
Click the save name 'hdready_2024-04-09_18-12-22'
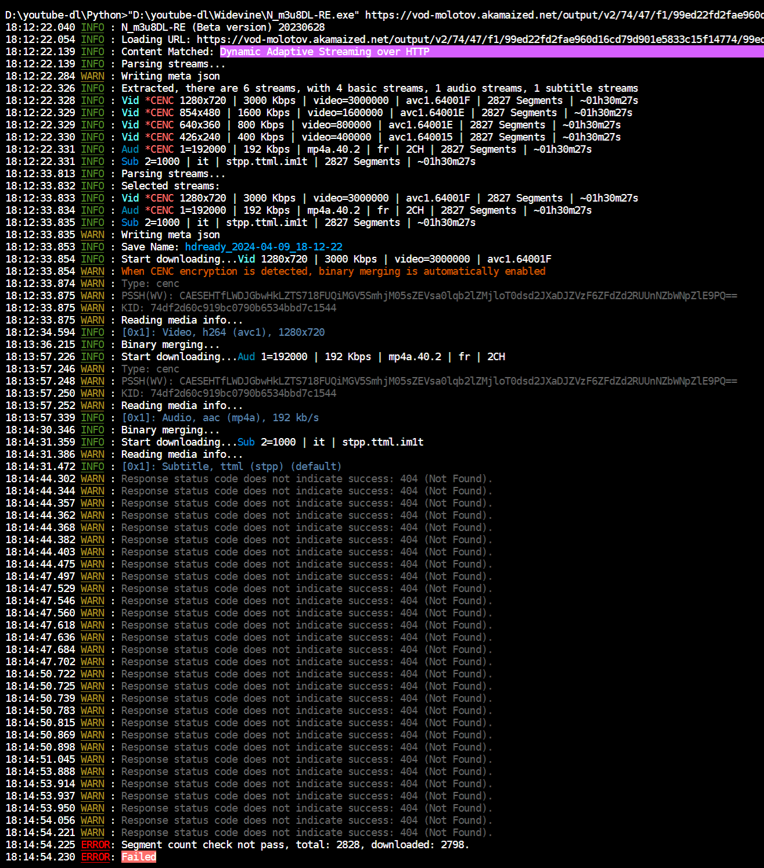(x=264, y=247)
